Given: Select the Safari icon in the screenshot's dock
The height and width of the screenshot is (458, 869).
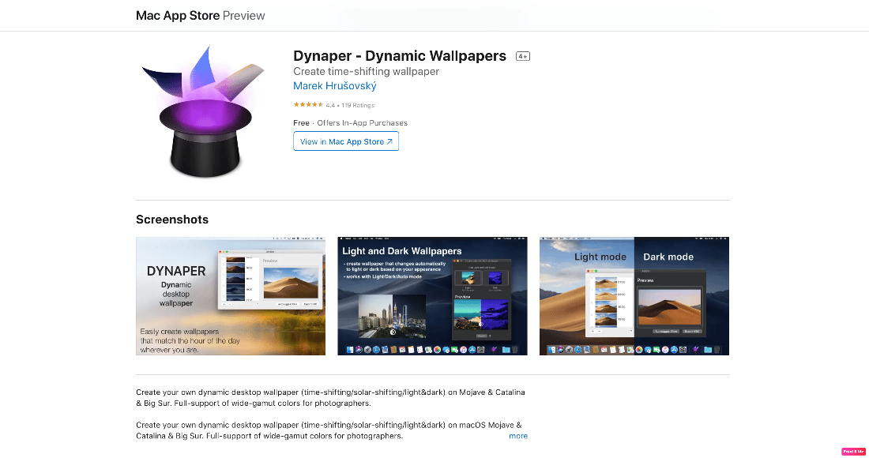Looking at the screenshot, I should point(376,349).
